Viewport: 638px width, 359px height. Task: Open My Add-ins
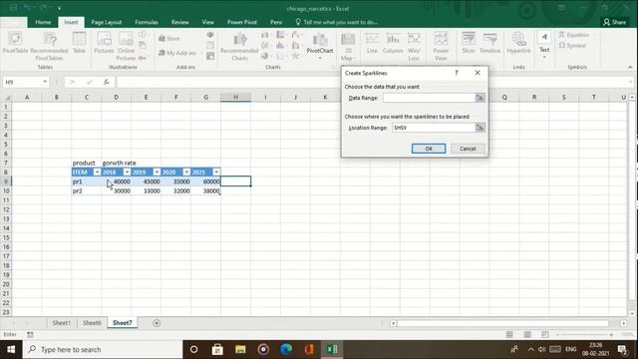point(177,53)
